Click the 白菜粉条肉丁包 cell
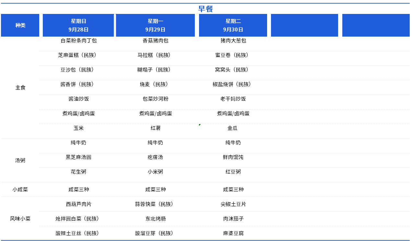412x241 pixels. pyautogui.click(x=78, y=41)
